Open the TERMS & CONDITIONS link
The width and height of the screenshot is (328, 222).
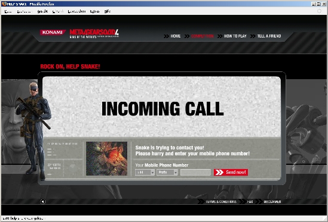click(x=221, y=202)
